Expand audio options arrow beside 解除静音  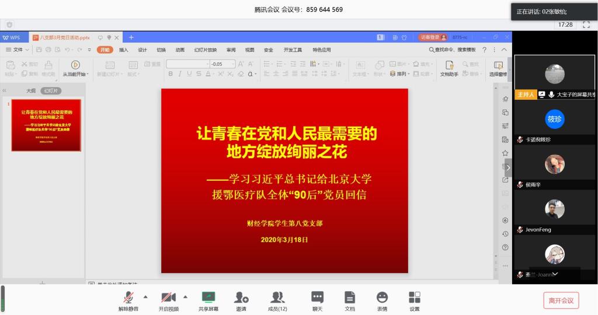pos(145,296)
